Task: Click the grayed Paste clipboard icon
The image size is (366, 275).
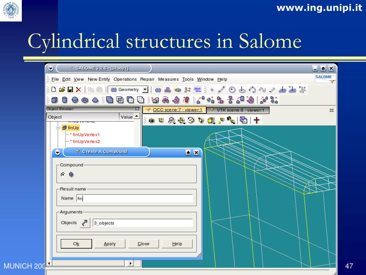Action: point(99,90)
